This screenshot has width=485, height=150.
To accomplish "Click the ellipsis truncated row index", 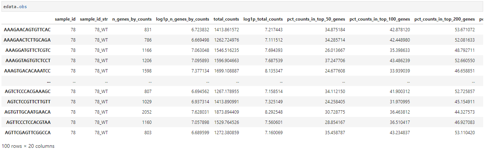I will click(x=49, y=81).
